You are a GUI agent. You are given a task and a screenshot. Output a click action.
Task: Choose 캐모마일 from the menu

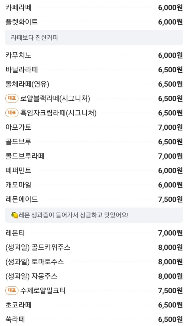point(94,185)
